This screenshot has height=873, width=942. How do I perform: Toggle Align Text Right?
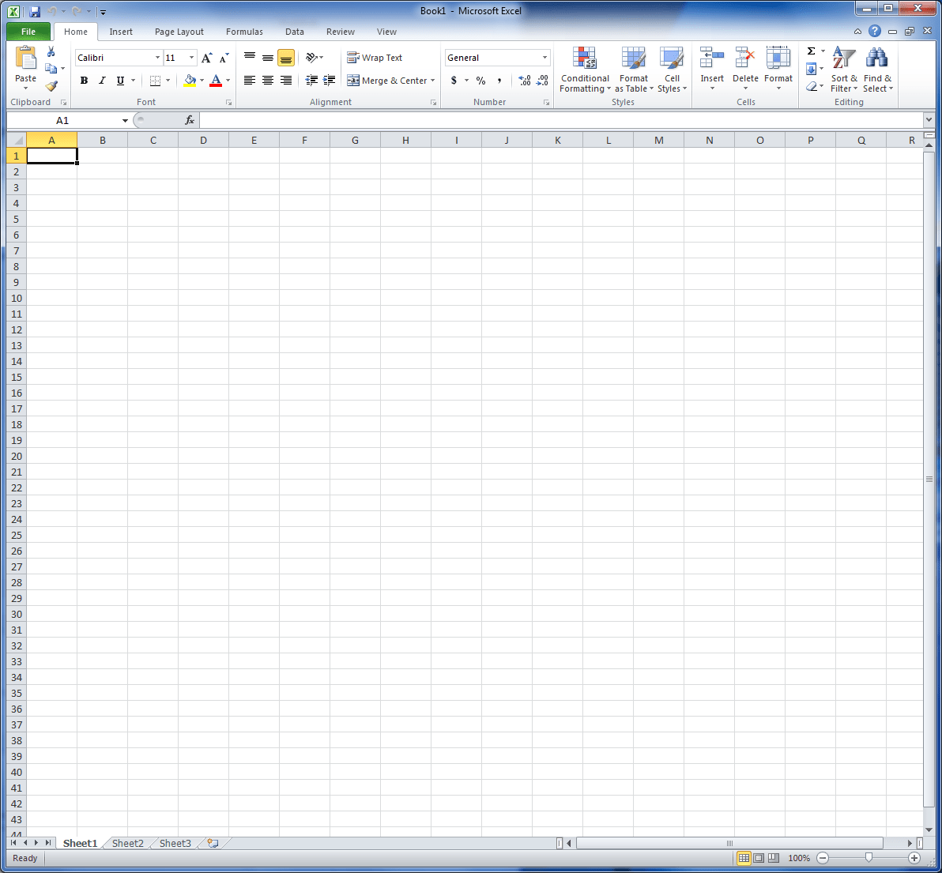tap(286, 81)
